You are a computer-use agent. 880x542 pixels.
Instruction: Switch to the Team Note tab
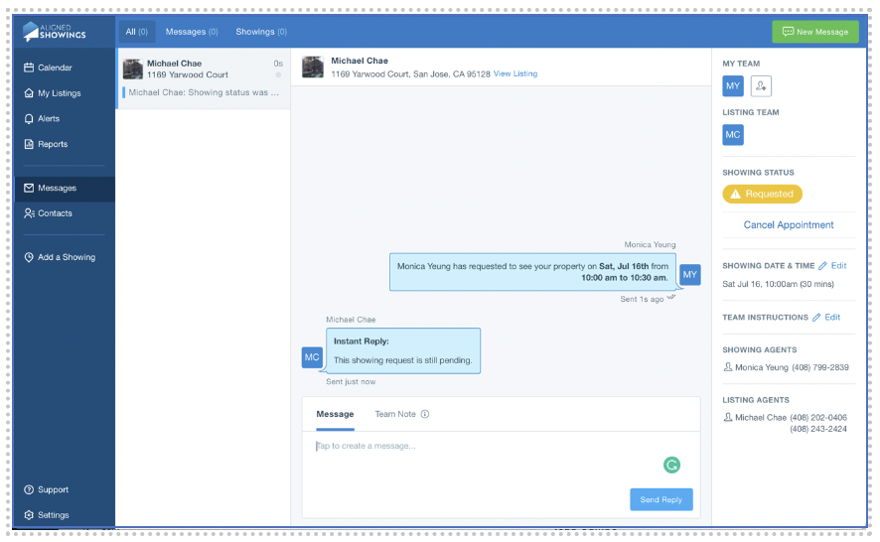coord(395,414)
